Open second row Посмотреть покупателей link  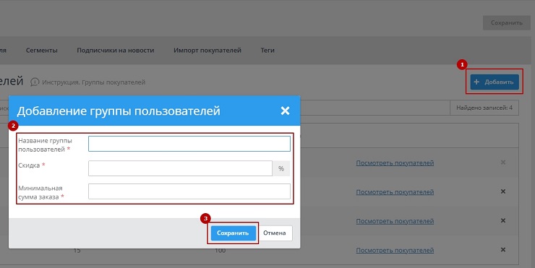395,192
